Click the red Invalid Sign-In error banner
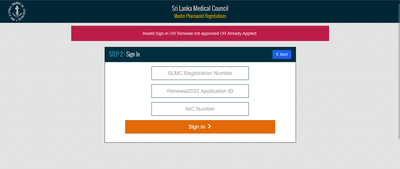Image resolution: width=400 pixels, height=169 pixels. pyautogui.click(x=200, y=33)
